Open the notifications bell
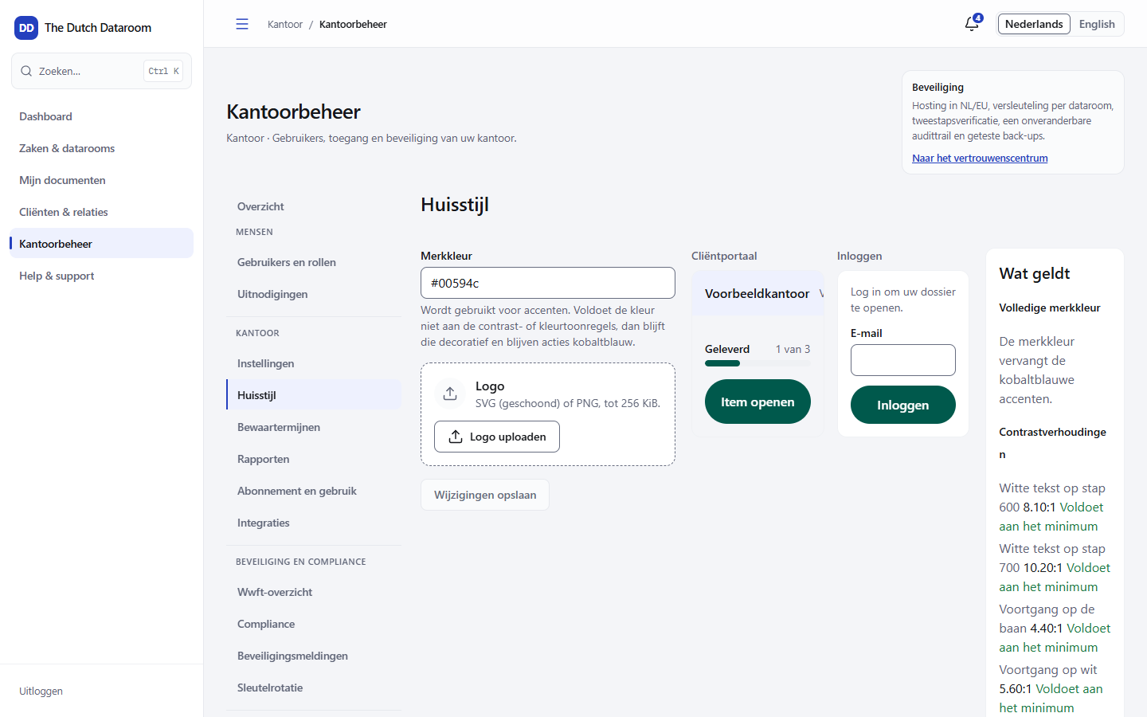Screen dimensions: 1147x717 [x=972, y=24]
